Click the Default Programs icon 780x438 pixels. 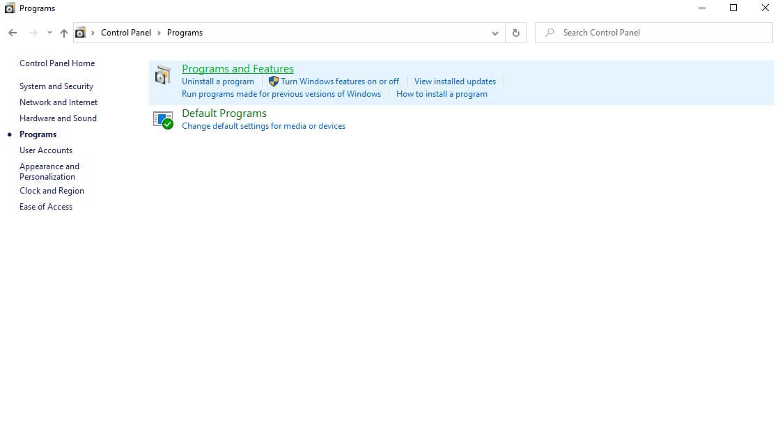[163, 120]
